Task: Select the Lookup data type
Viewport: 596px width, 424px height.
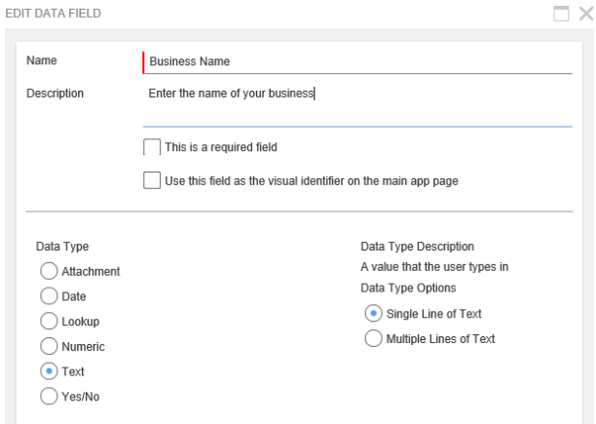Action: click(x=47, y=321)
